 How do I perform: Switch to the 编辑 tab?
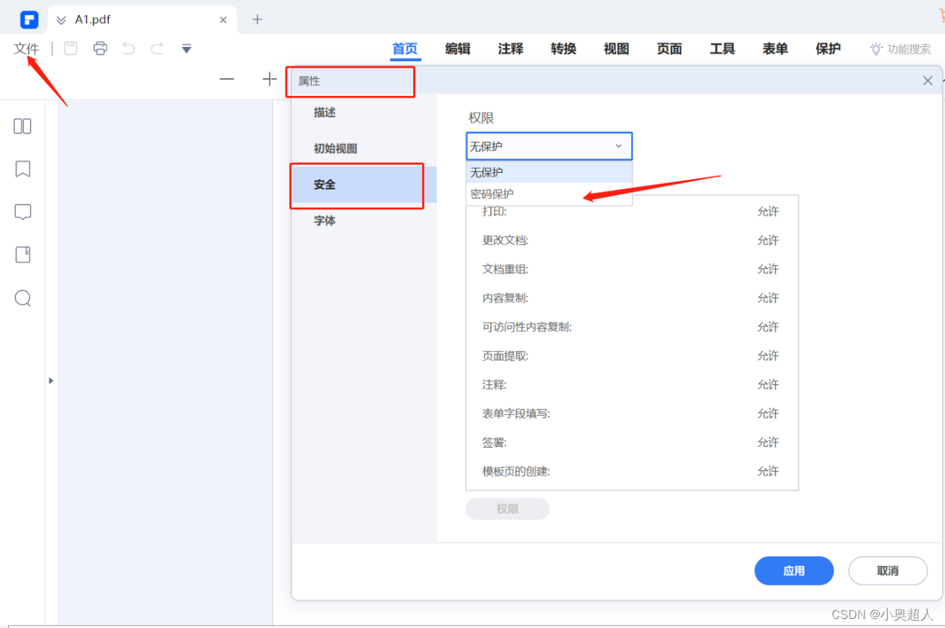(458, 49)
